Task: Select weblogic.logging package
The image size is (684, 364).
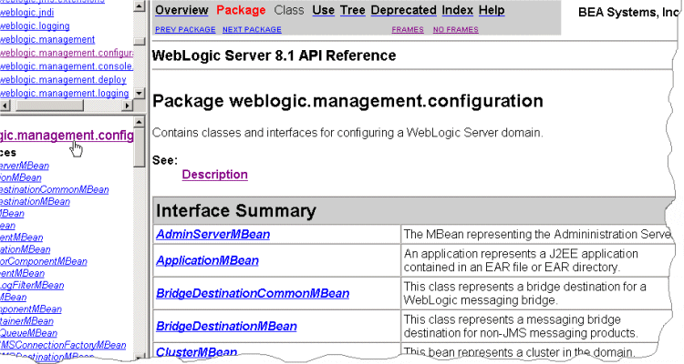Action: tap(35, 26)
